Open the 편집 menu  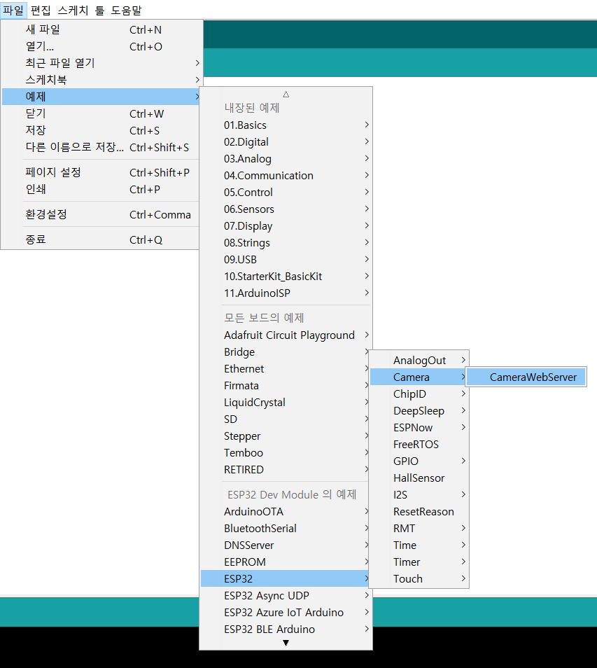pos(41,10)
